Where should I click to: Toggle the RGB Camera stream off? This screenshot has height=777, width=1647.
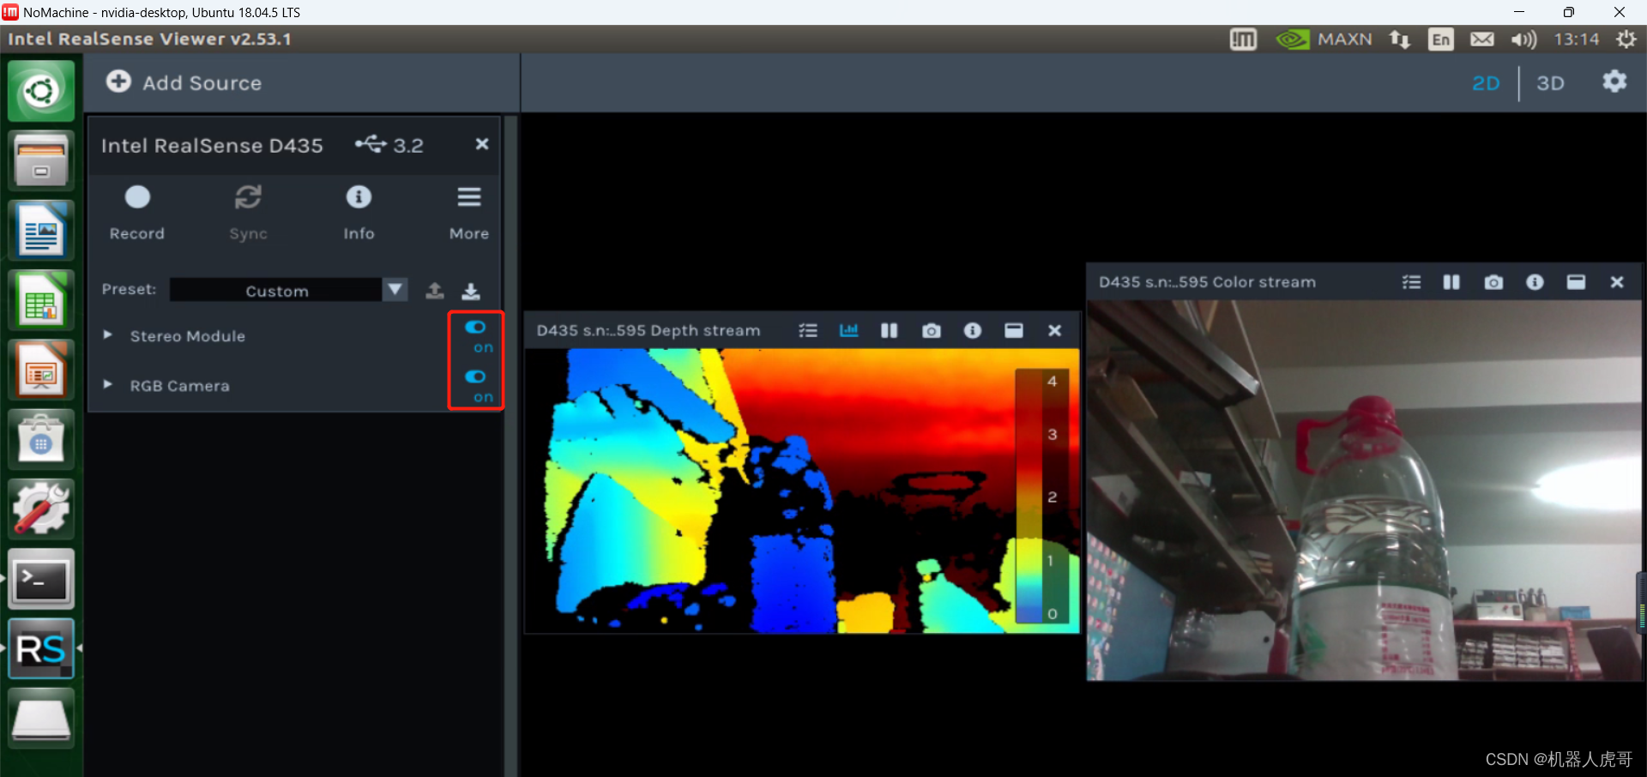tap(475, 376)
